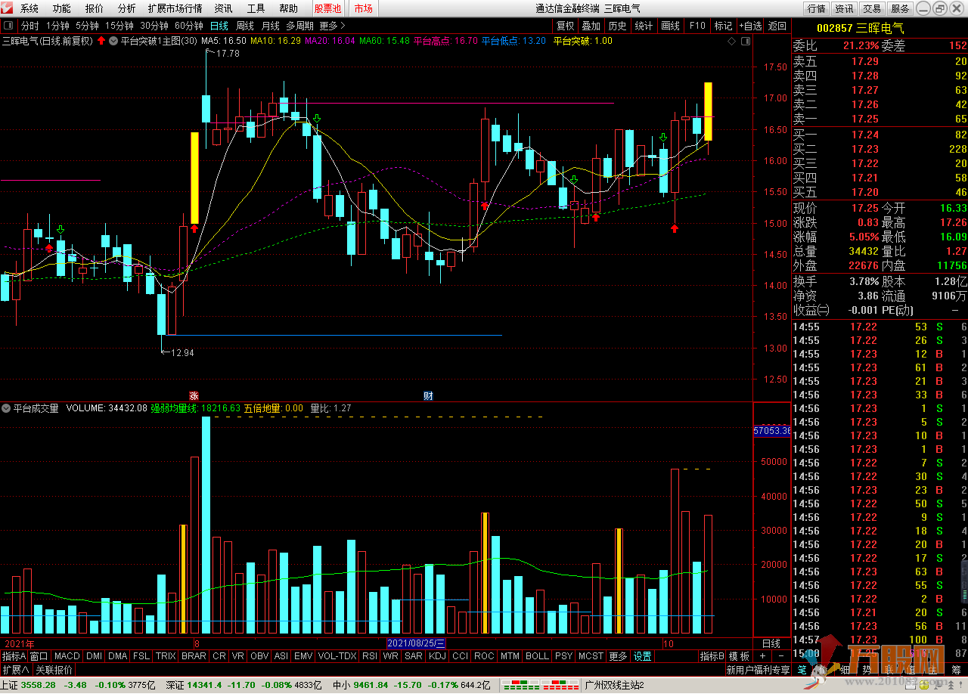The image size is (968, 694).
Task: Open the 分析 menu
Action: coord(127,8)
